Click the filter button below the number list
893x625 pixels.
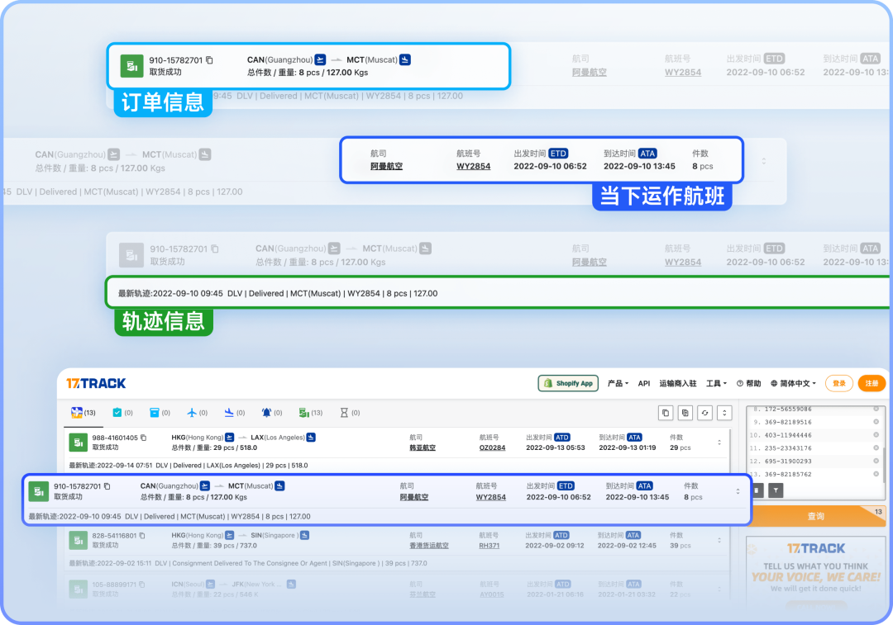pyautogui.click(x=776, y=490)
